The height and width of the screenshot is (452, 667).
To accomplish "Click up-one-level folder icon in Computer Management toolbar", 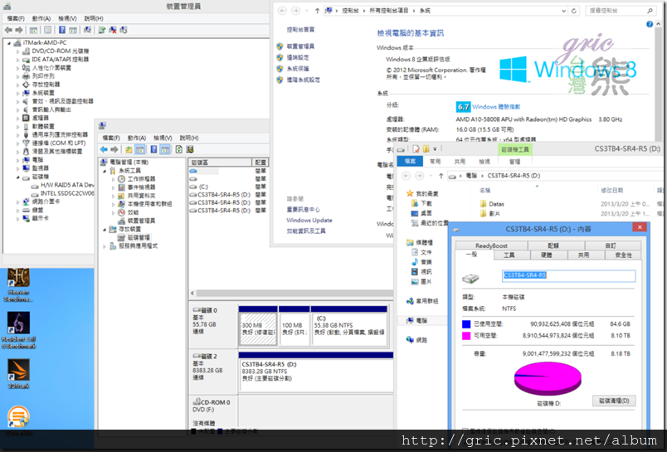I will coord(129,149).
